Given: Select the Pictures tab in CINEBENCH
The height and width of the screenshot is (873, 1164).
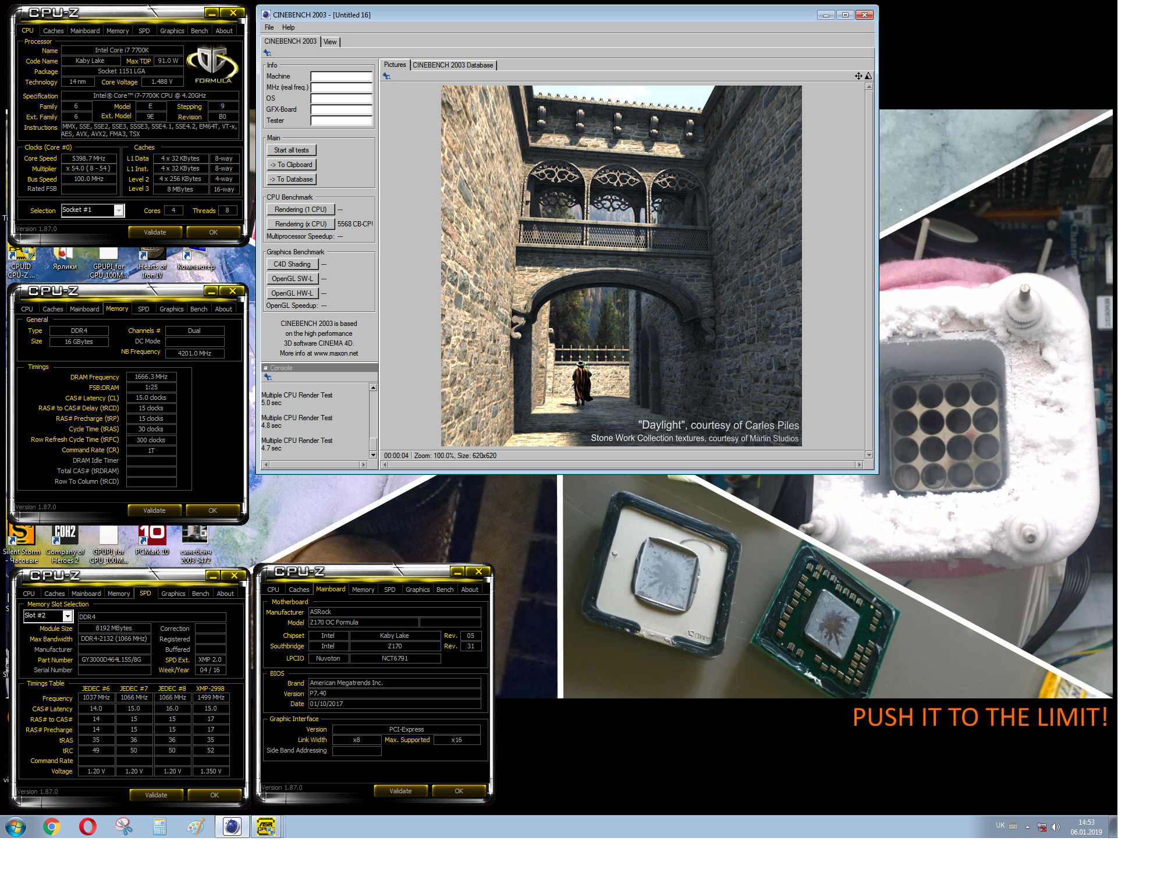Looking at the screenshot, I should pyautogui.click(x=395, y=65).
